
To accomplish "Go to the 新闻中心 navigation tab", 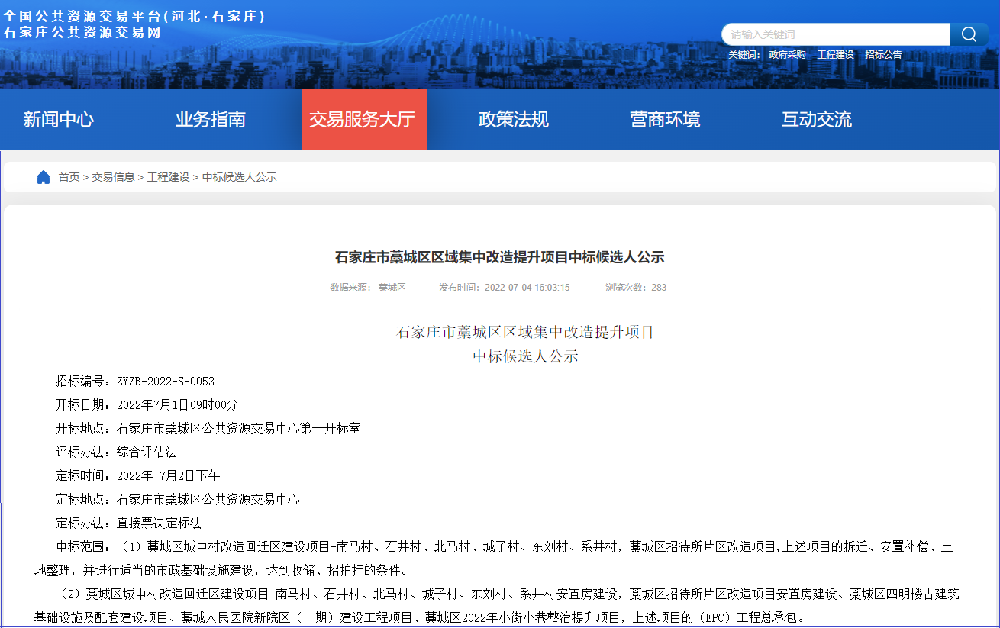I will pos(59,120).
